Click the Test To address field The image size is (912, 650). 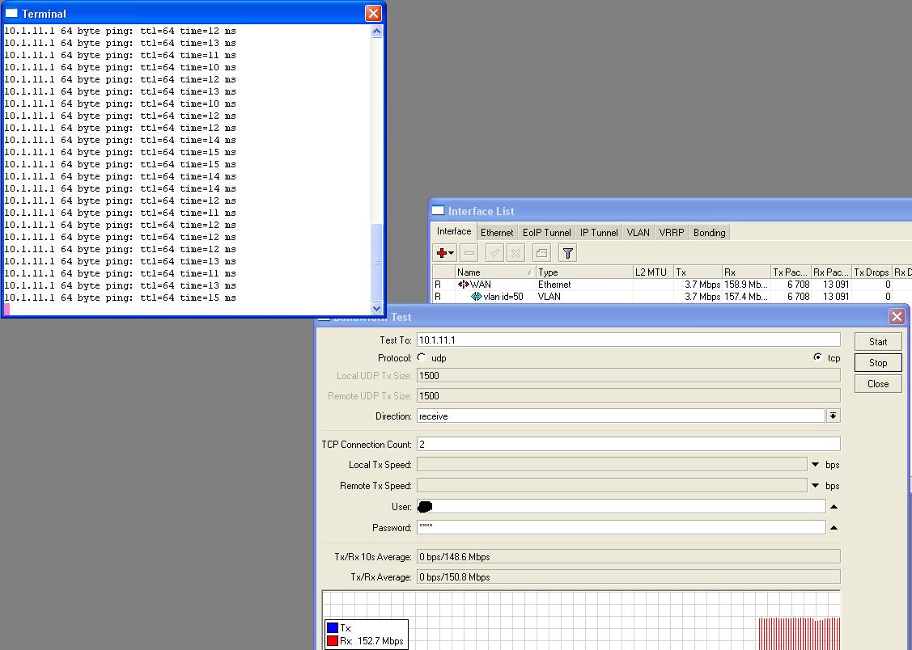628,340
